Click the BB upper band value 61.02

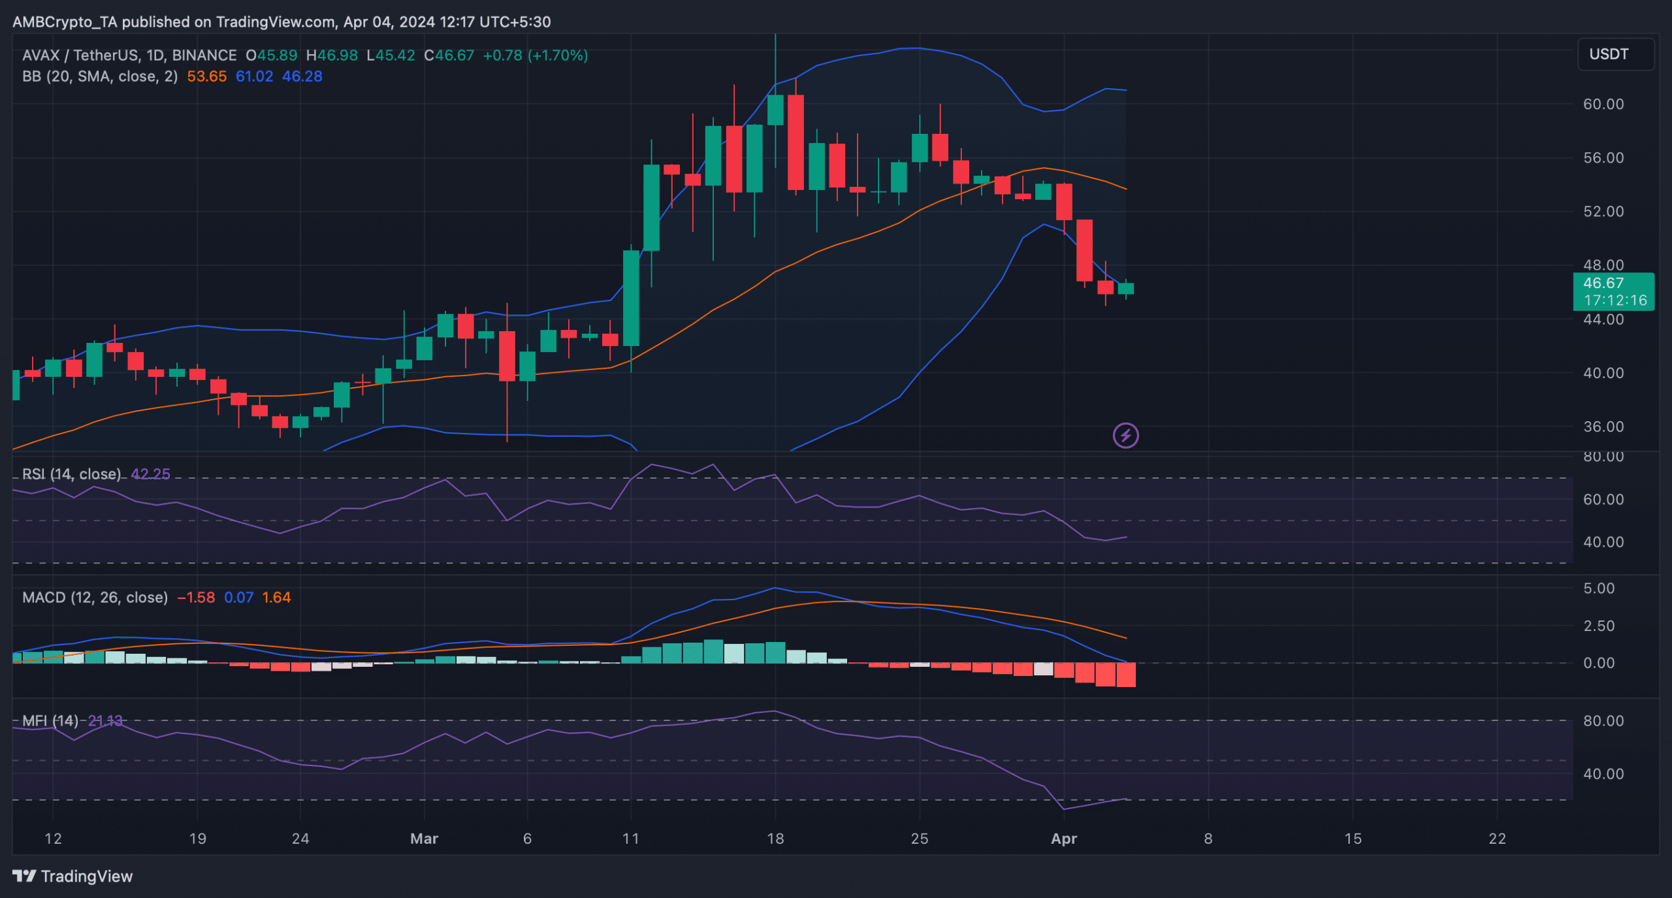tap(254, 76)
